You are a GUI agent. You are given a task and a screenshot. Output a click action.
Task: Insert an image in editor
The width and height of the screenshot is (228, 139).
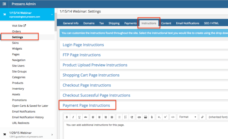coord(145,117)
